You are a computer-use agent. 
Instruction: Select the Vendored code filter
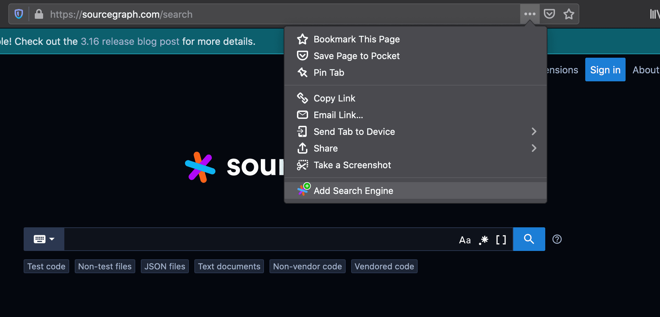pyautogui.click(x=384, y=266)
